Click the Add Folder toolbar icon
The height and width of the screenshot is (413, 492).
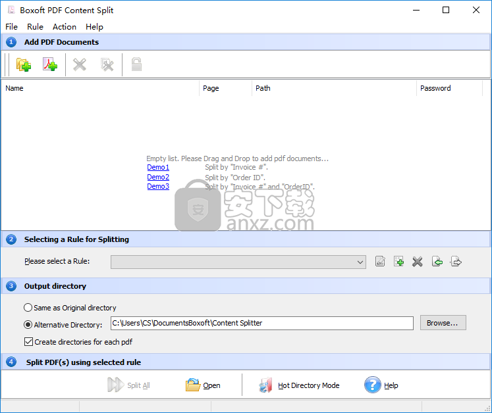pyautogui.click(x=24, y=64)
